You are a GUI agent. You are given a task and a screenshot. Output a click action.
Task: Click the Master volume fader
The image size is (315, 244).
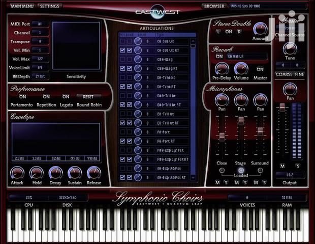click(x=282, y=107)
